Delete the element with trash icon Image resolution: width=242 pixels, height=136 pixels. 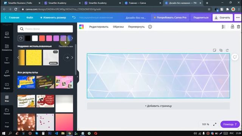tap(239, 26)
